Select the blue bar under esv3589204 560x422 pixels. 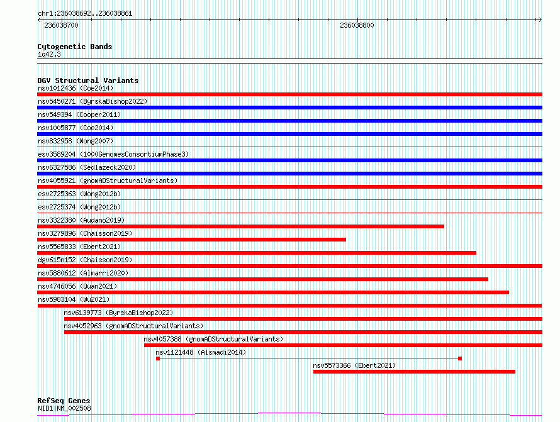[289, 160]
